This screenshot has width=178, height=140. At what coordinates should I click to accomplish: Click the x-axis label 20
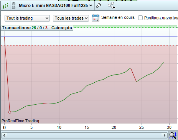tap(114, 127)
